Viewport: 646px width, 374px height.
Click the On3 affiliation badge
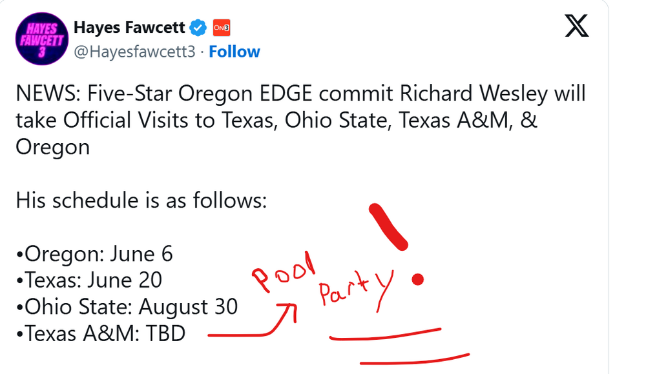coord(222,27)
